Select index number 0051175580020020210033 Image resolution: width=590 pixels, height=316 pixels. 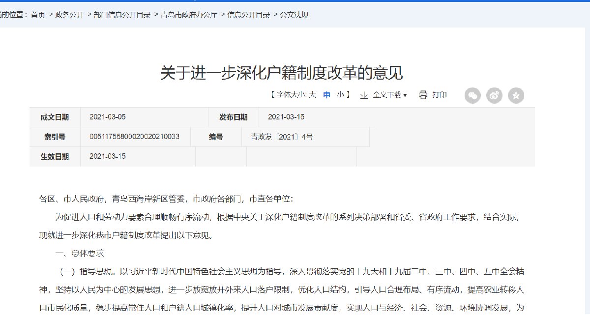pos(134,137)
